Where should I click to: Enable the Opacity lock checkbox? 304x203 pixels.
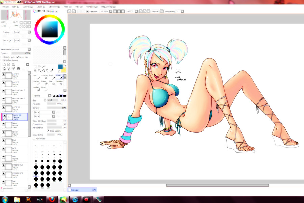2,57
